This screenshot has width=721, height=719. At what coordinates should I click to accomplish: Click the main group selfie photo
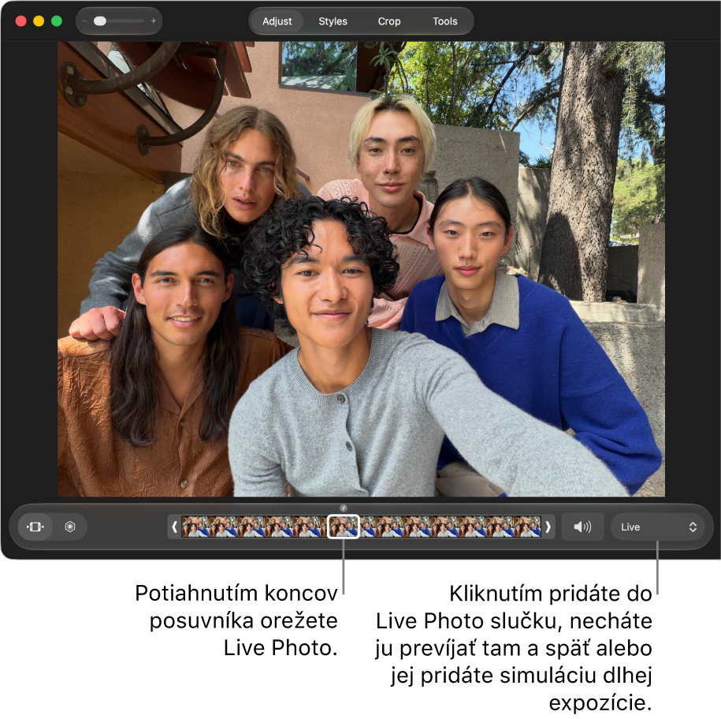tap(361, 269)
